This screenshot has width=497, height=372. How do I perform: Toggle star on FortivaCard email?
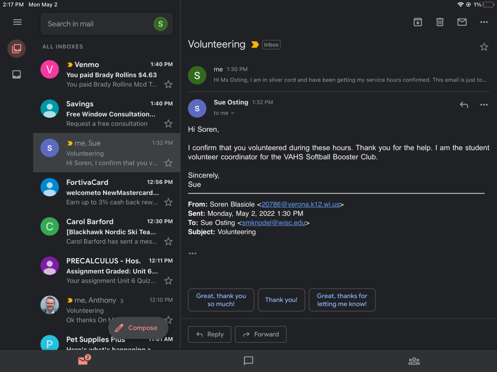coord(168,202)
